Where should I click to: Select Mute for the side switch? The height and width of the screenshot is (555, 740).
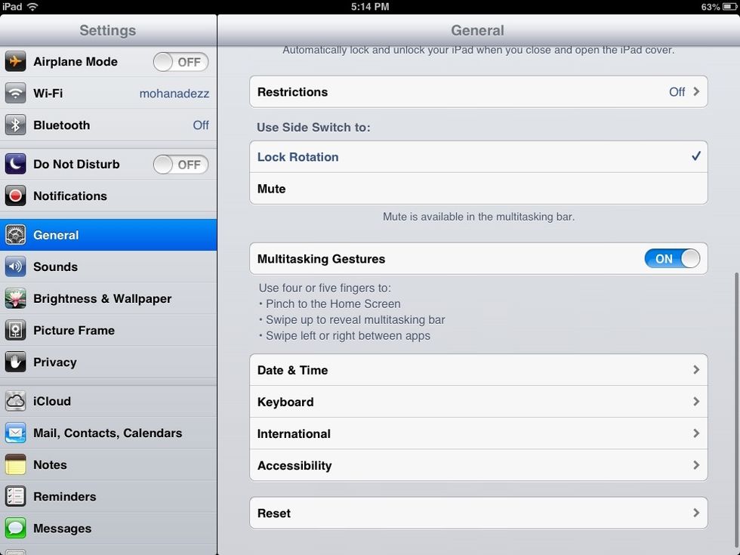click(478, 189)
